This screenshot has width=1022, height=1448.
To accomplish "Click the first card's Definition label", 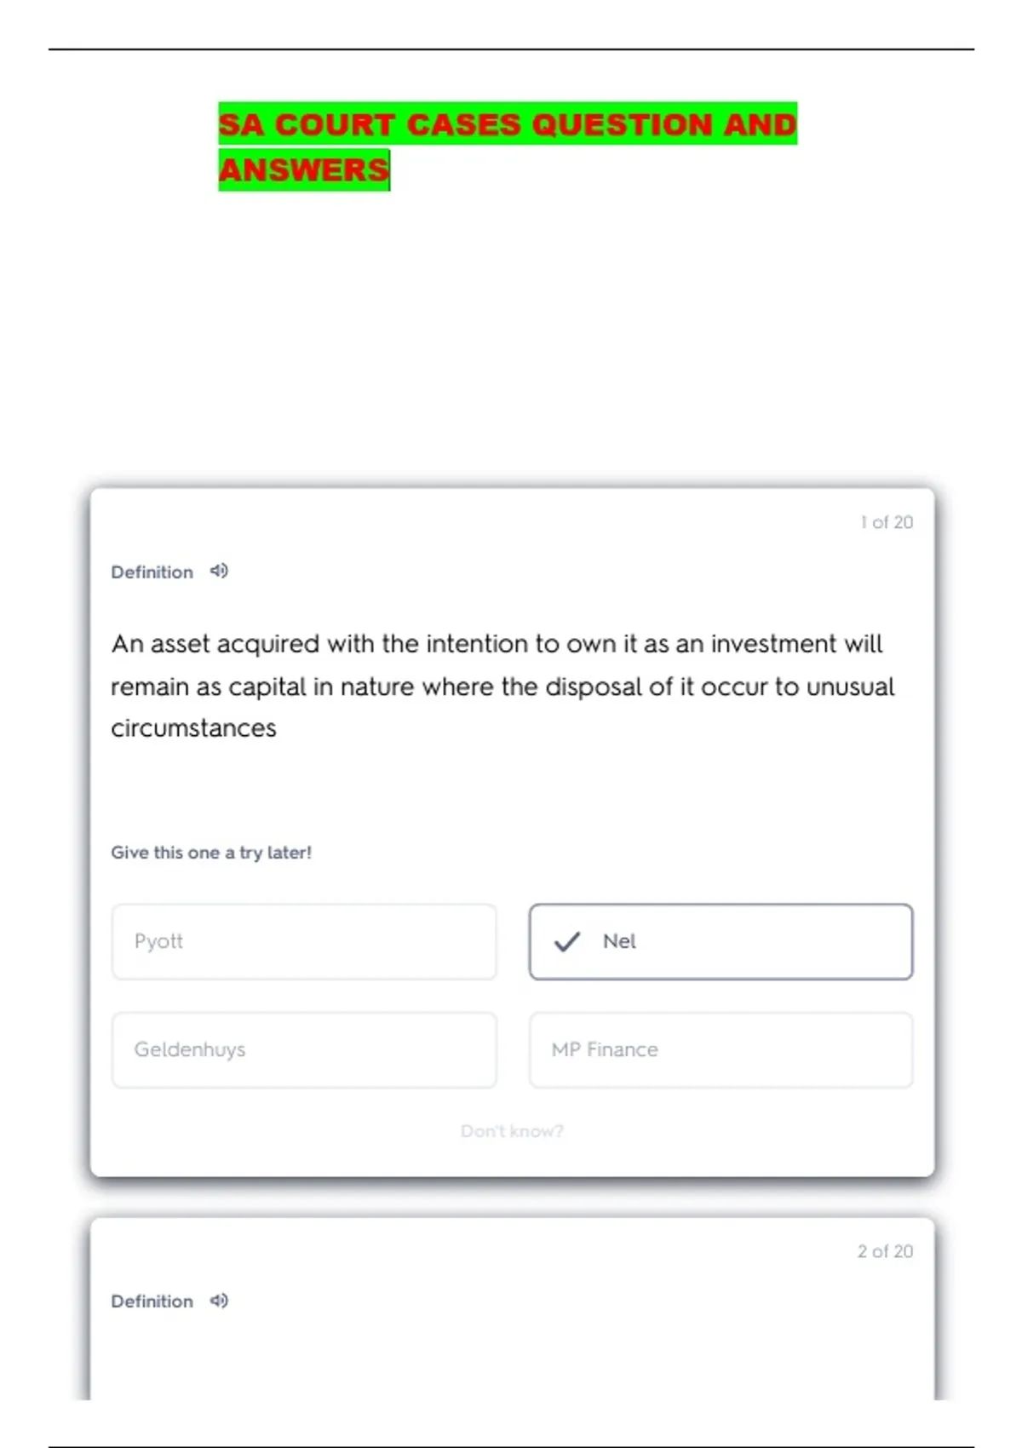I will click(152, 572).
